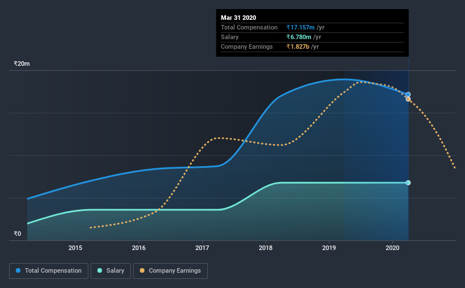Viewport: 465px width, 288px height.
Task: Click the Total Compensation tooltip row label
Action: coord(249,27)
